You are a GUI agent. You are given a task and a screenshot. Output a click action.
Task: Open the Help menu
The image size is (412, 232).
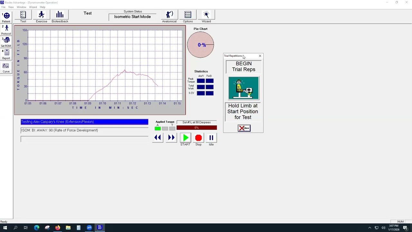pos(42,7)
